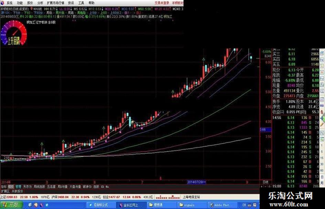Open the 指标公式 taskbar window
This screenshot has width=325, height=209.
click(101, 205)
